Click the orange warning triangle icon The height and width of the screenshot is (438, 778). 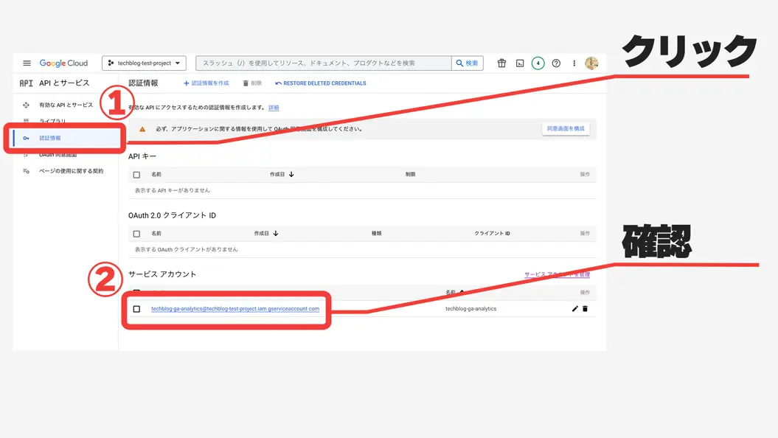coord(142,129)
